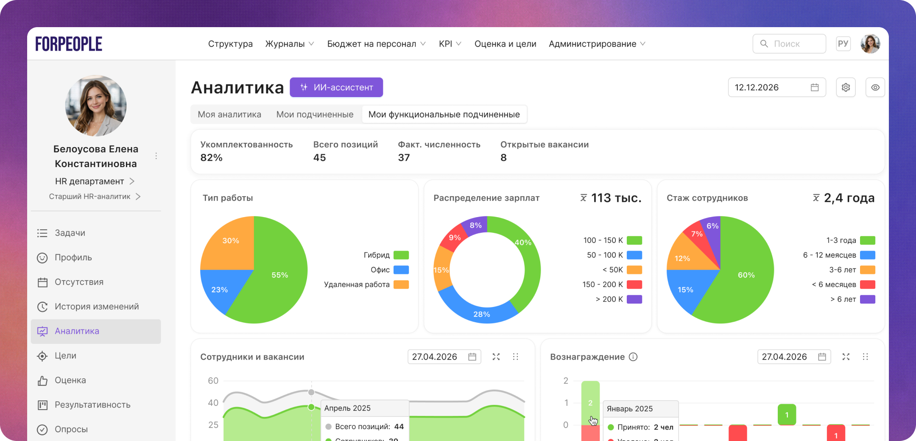Click the green Гибрид legend swatch
916x441 pixels.
pyautogui.click(x=401, y=255)
